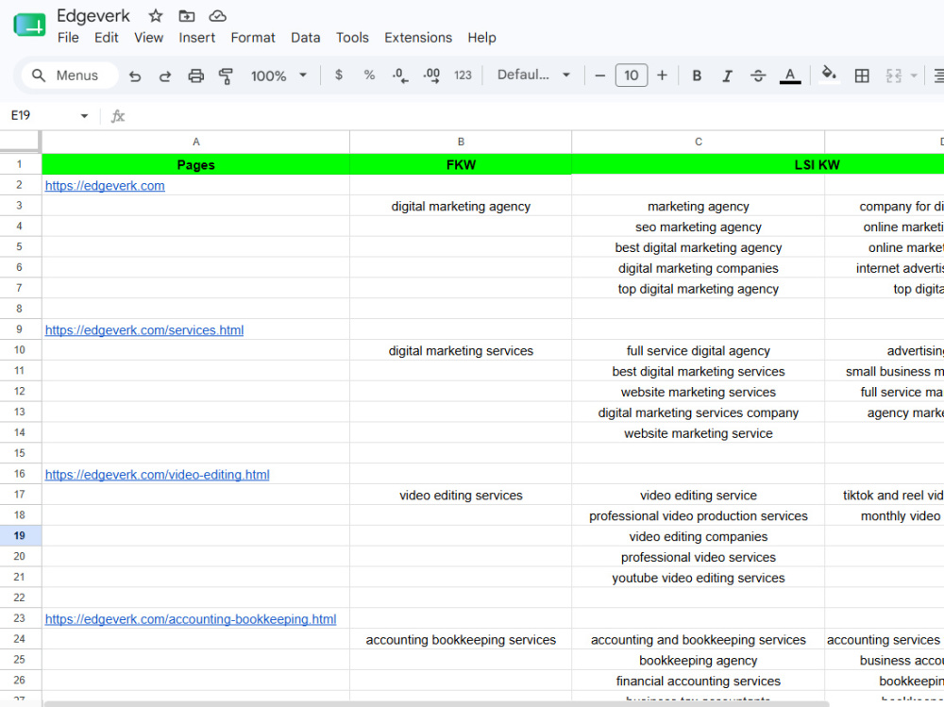The height and width of the screenshot is (707, 944).
Task: Open the Format menu
Action: [253, 38]
